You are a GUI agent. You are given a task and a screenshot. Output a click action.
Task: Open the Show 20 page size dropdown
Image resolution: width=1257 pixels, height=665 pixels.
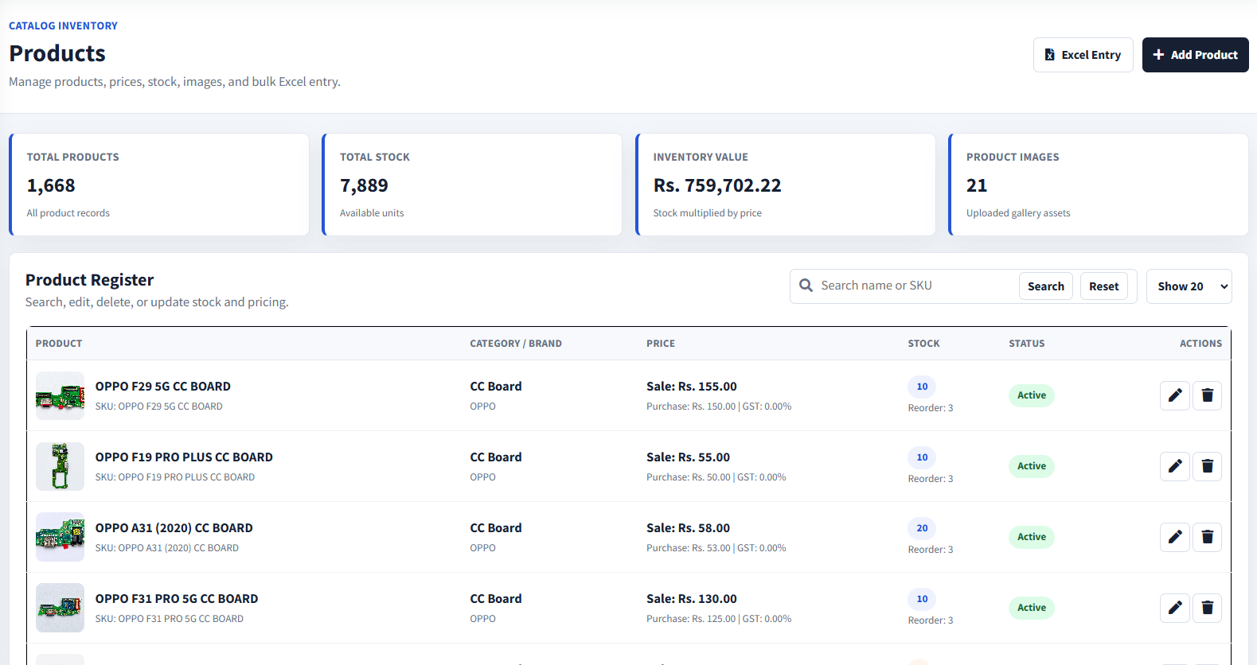[1189, 286]
